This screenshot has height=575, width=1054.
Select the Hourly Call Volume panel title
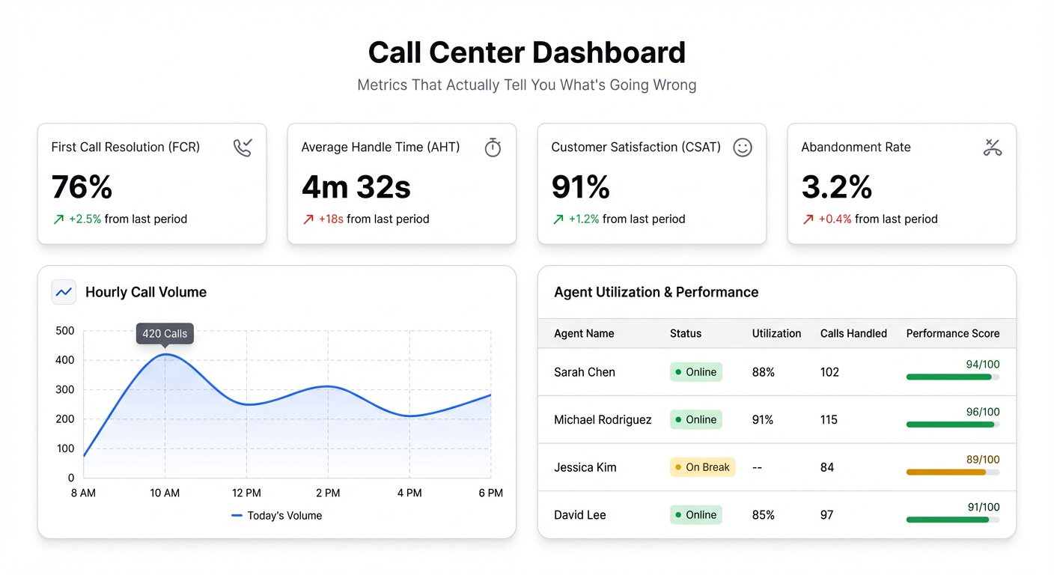click(x=145, y=292)
